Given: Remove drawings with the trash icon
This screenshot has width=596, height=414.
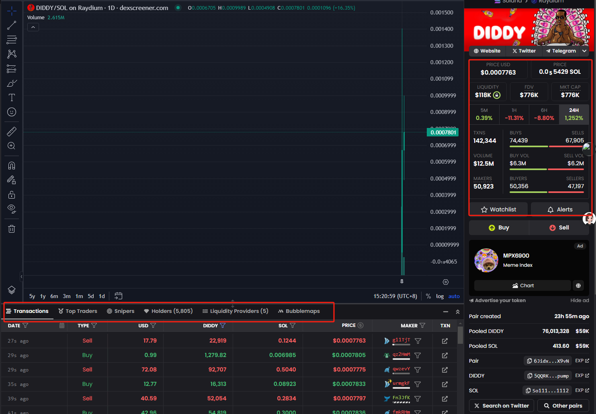Looking at the screenshot, I should point(12,229).
